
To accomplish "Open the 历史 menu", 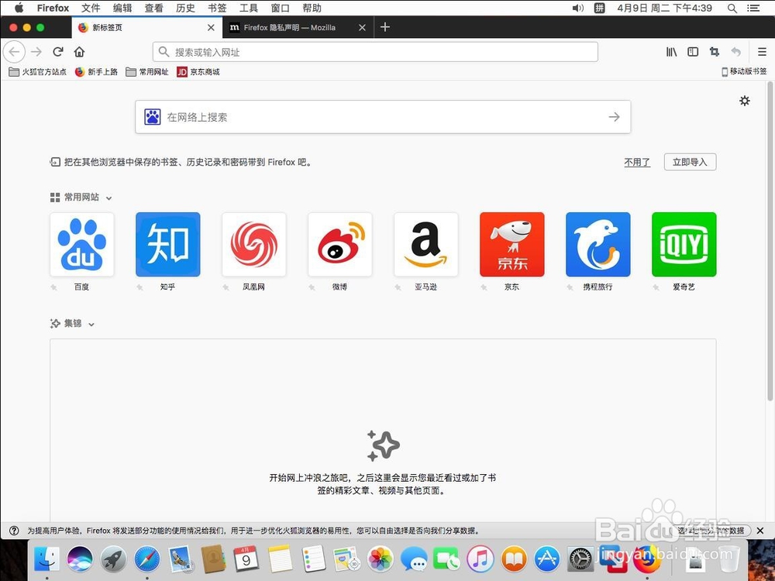I will click(x=185, y=8).
